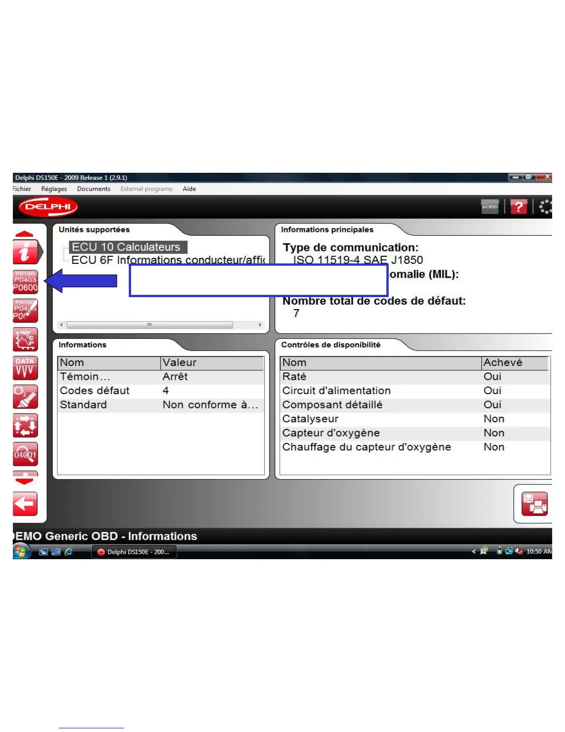The height and width of the screenshot is (732, 565).
Task: Click the dotted circle icon in top bar
Action: click(x=546, y=207)
